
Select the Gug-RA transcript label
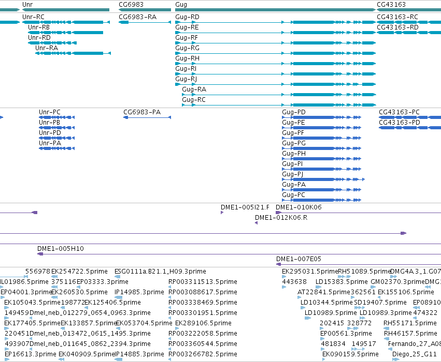(194, 89)
